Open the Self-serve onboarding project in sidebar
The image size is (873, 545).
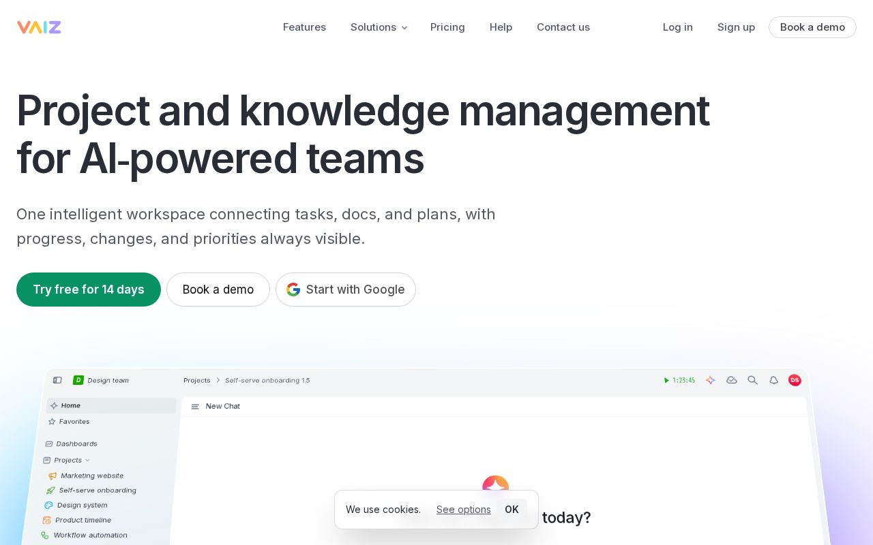coord(91,490)
